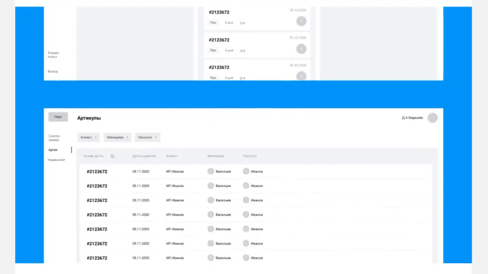Open Управл. польз. in the upper sidebar
The width and height of the screenshot is (488, 274).
pyautogui.click(x=54, y=55)
